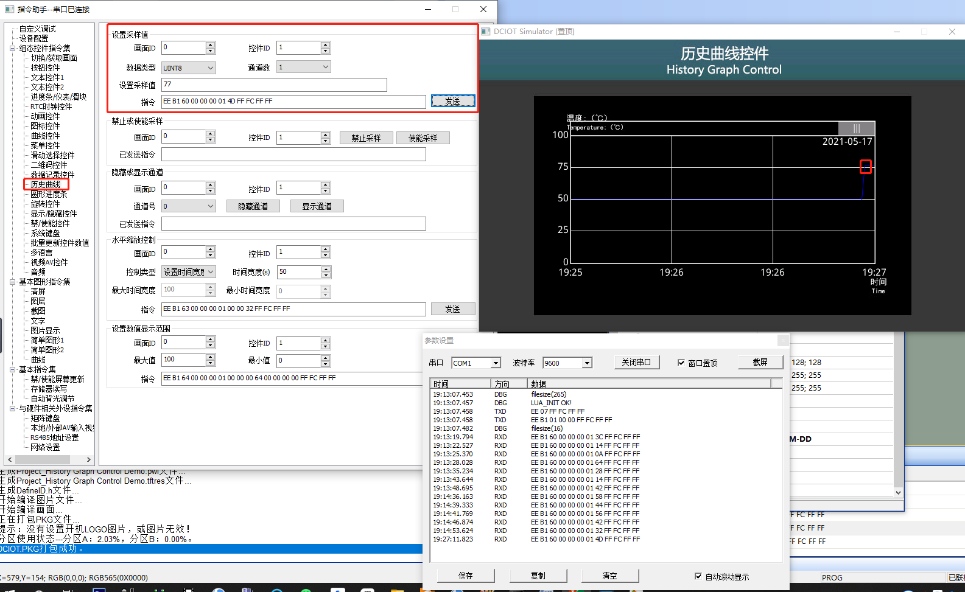Click the tree horizontal scrollbar right arrow
Screen dimensions: 965x592
pyautogui.click(x=89, y=459)
